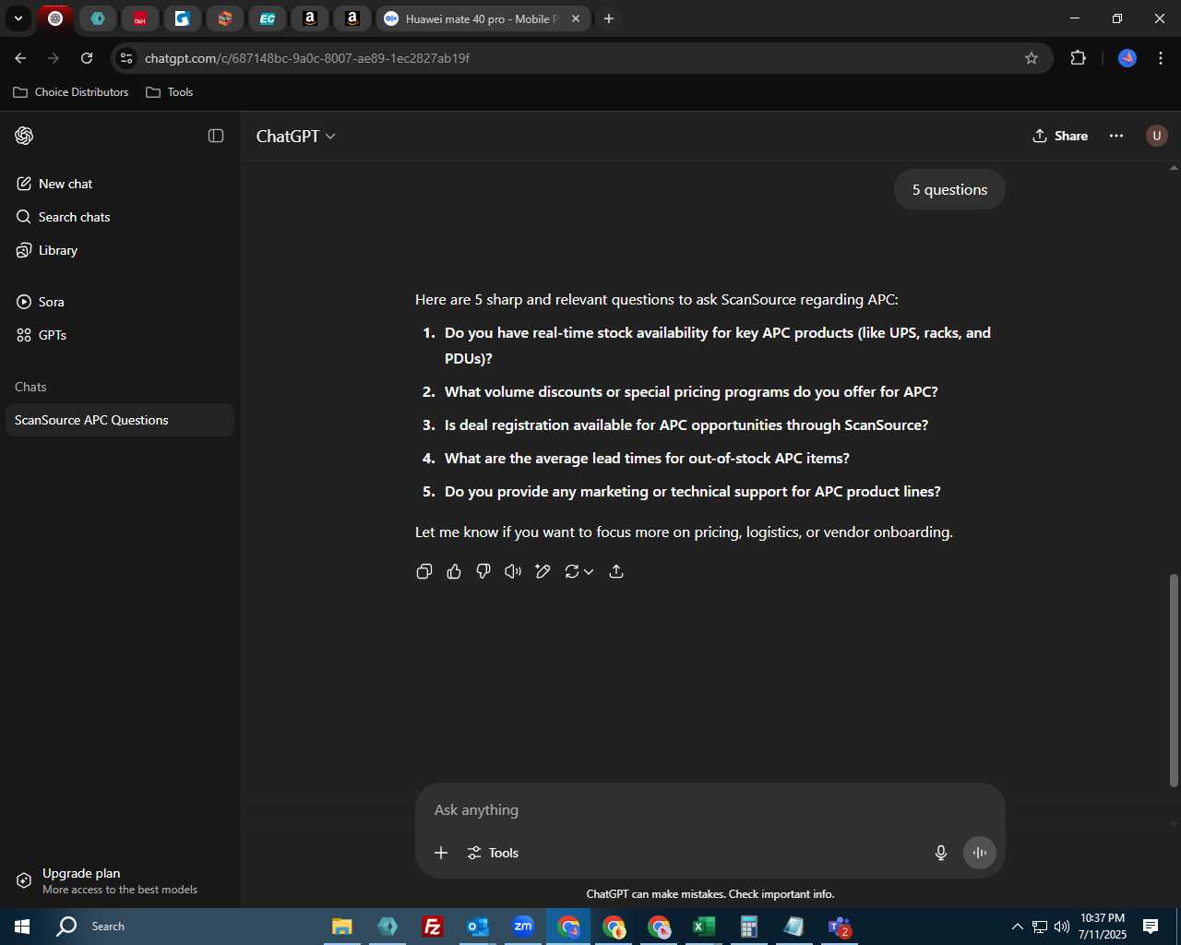
Task: Start voice mode
Action: point(980,853)
